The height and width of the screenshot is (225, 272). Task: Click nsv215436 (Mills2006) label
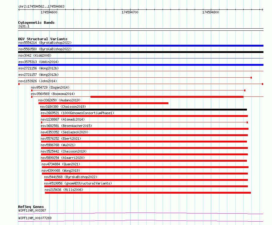click(64, 190)
